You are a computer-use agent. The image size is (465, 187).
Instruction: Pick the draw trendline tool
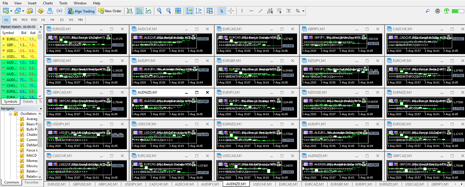tap(260, 11)
